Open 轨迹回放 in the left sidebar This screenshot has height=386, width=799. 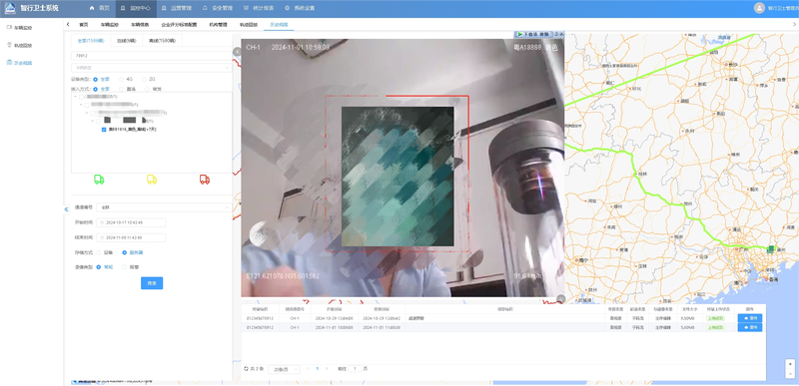pos(19,45)
